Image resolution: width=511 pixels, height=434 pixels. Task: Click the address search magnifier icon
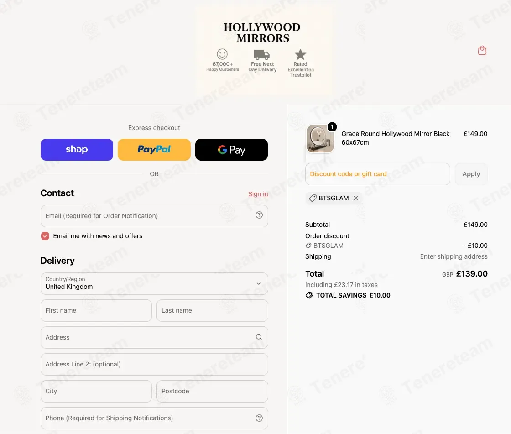pyautogui.click(x=259, y=337)
